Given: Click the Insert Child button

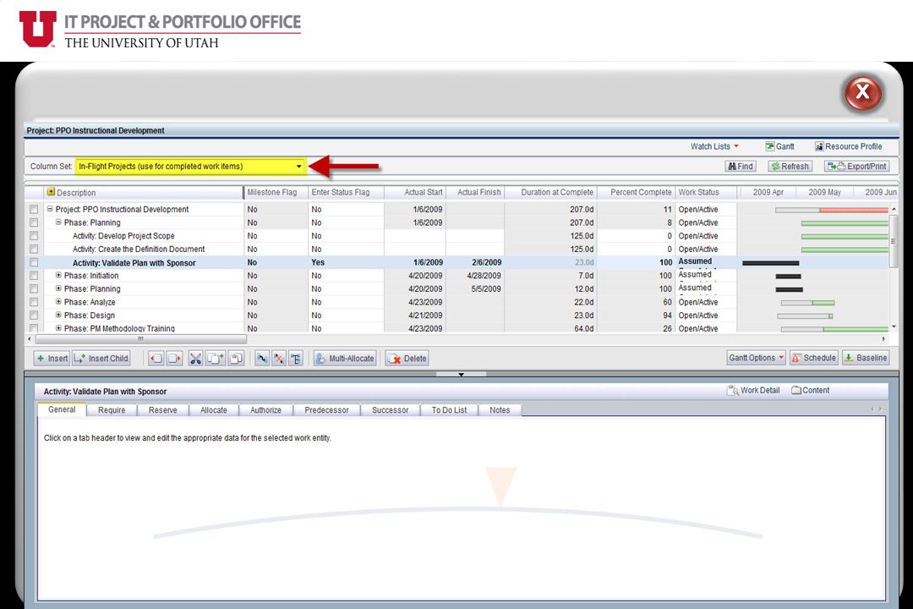Looking at the screenshot, I should (x=101, y=359).
